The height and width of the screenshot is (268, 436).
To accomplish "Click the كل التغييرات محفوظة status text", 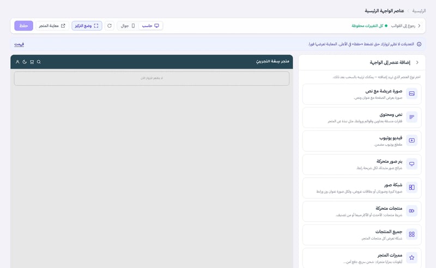I will 367,26.
